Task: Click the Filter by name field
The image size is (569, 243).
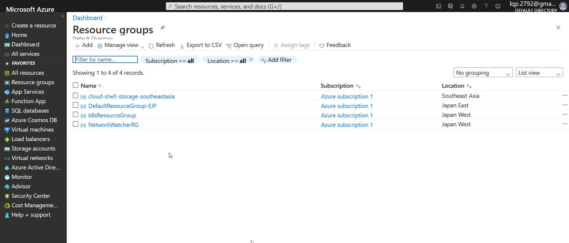Action: [x=105, y=60]
